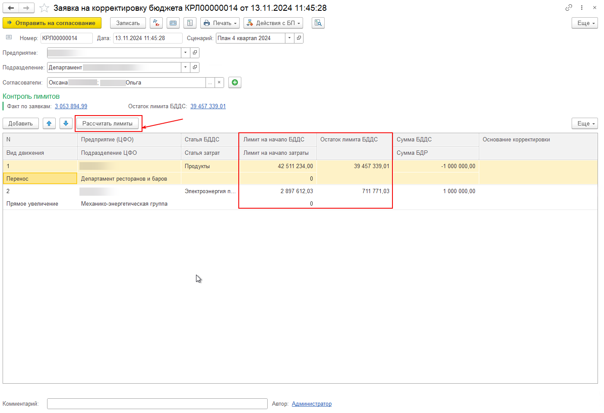The image size is (604, 413).
Task: Click the 1 000 000,00 sum cell in row 2
Action: point(436,191)
